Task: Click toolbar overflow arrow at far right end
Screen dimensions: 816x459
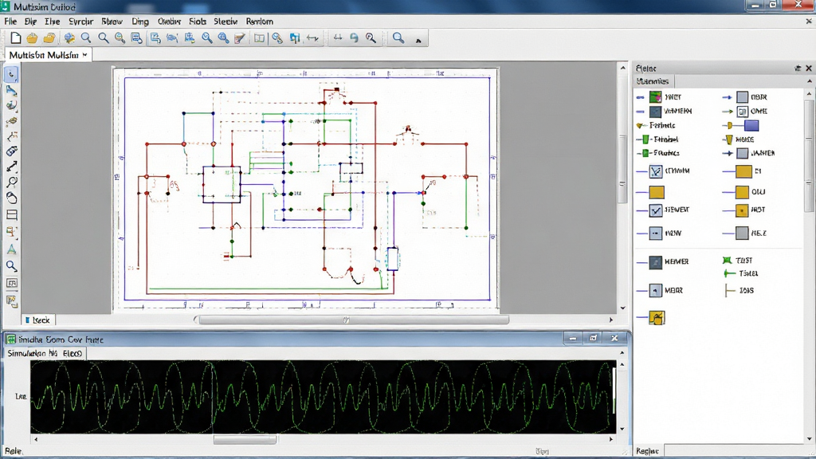Action: pos(418,41)
